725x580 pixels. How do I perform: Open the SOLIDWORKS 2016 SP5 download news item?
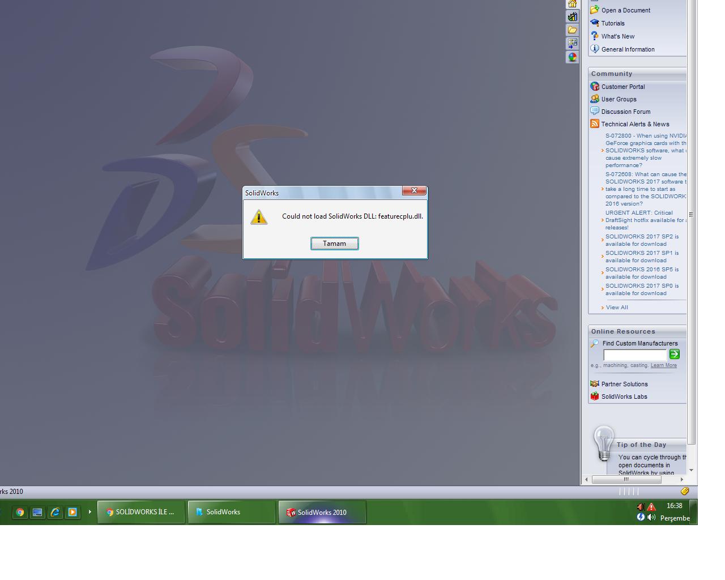click(x=642, y=273)
